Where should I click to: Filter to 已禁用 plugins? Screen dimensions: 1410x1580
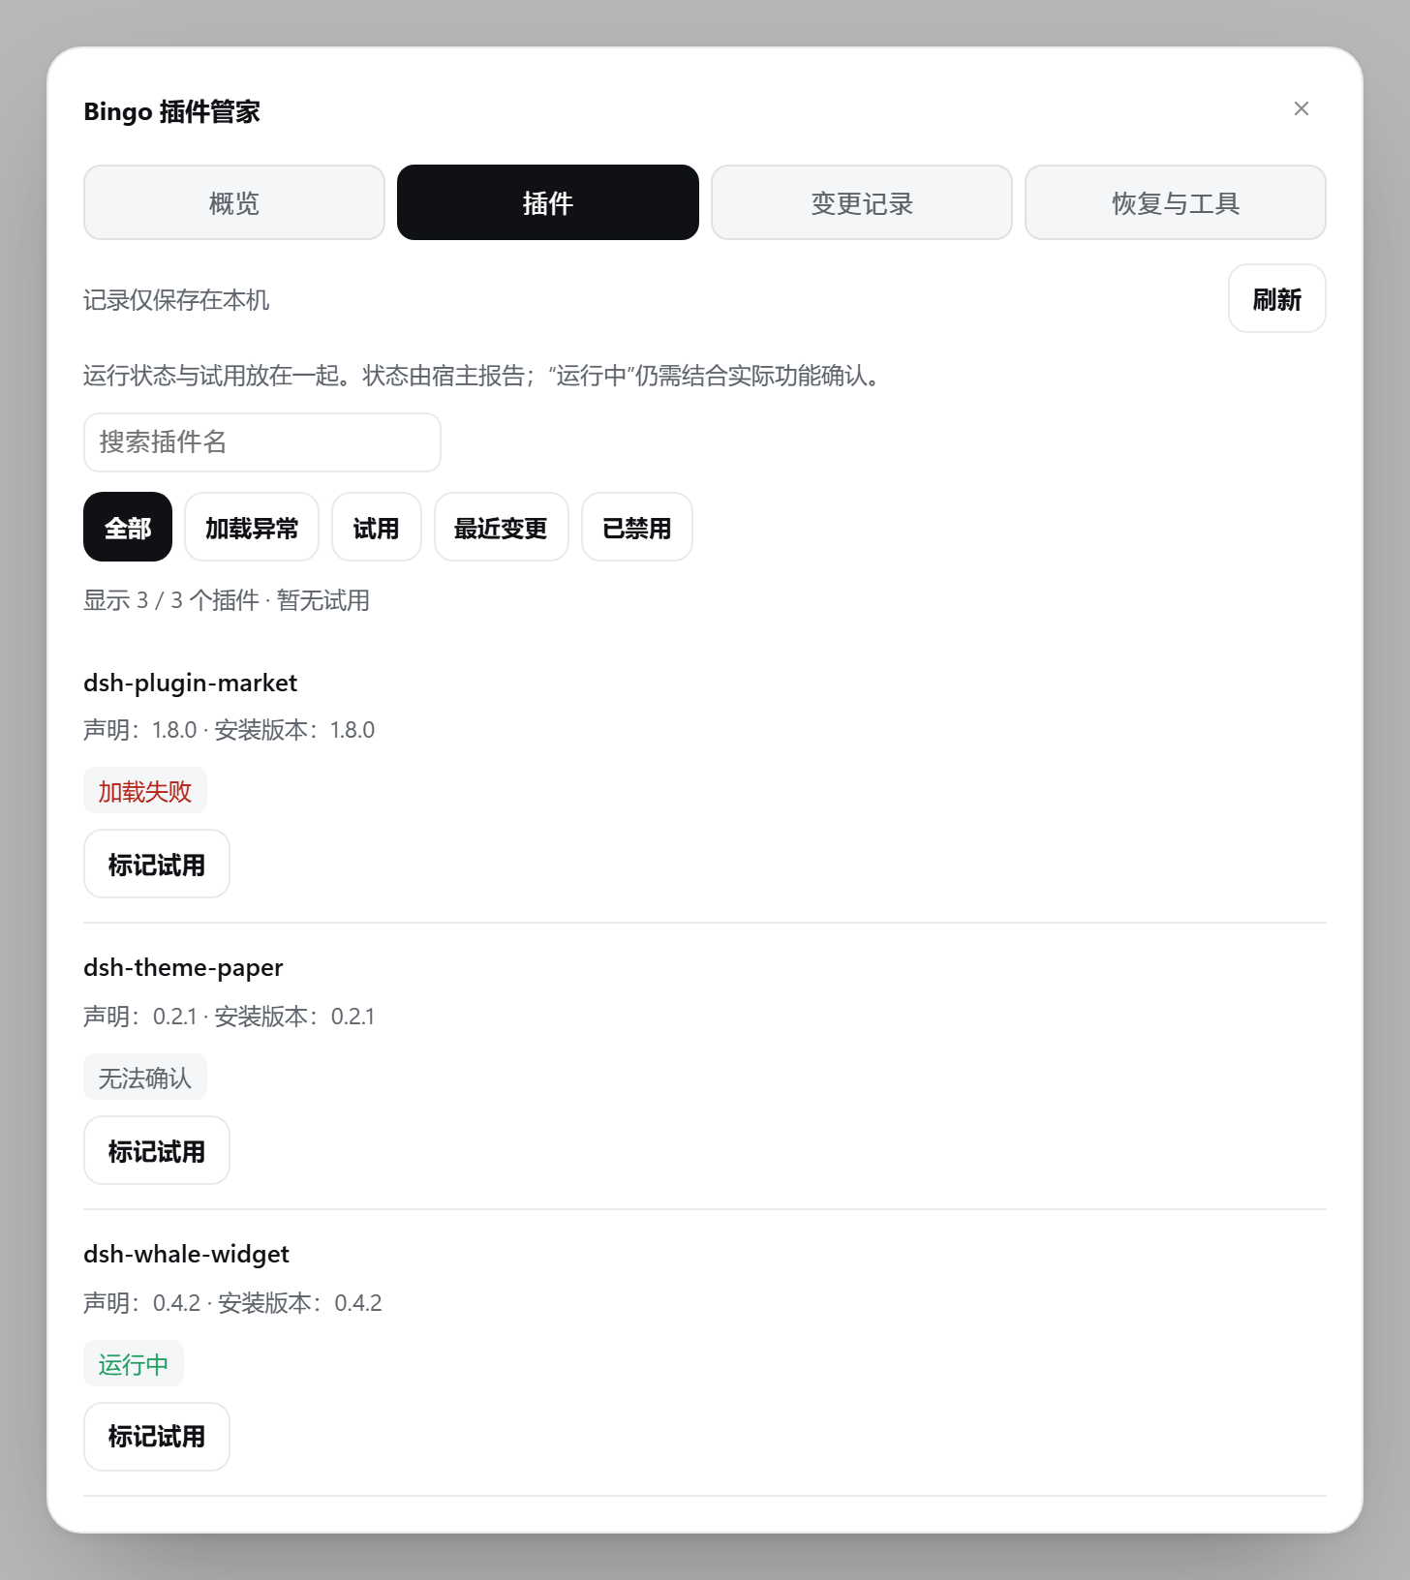tap(637, 527)
